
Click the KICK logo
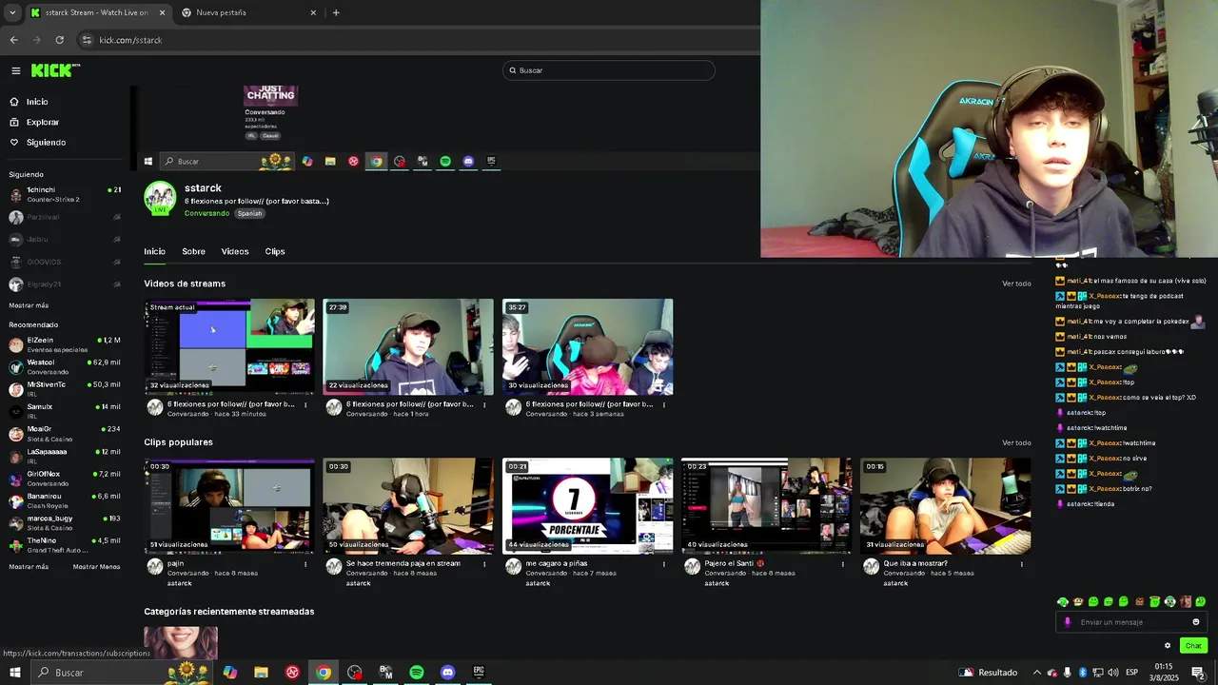[x=54, y=70]
